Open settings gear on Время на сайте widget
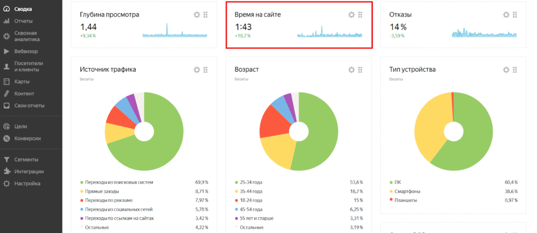 (351, 15)
